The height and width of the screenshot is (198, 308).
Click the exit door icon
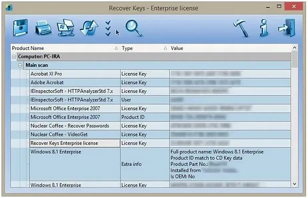tap(287, 28)
